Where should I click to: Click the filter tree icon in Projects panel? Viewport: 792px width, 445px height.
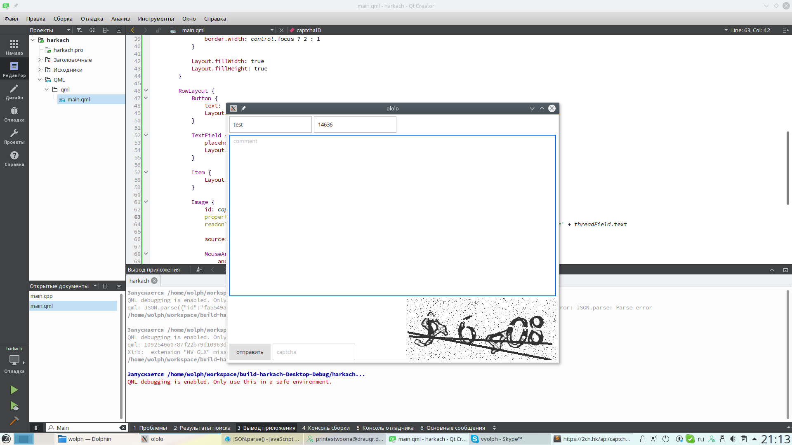coord(79,30)
